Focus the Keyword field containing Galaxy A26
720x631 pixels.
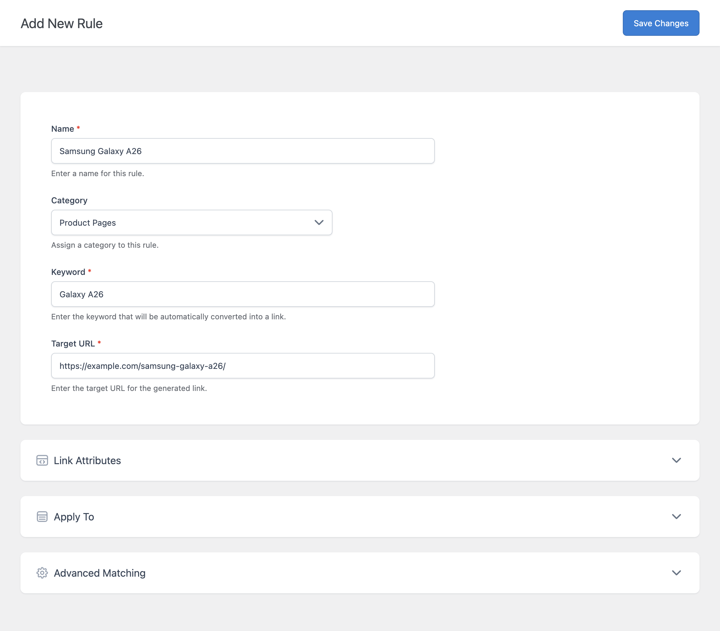(x=243, y=294)
